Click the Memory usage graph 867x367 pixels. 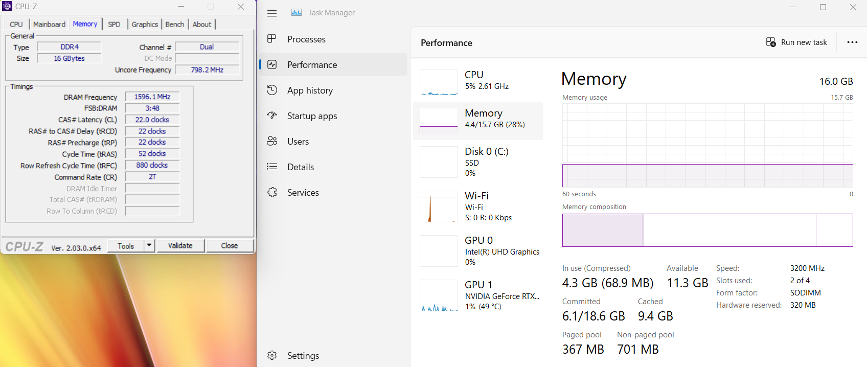(x=708, y=146)
